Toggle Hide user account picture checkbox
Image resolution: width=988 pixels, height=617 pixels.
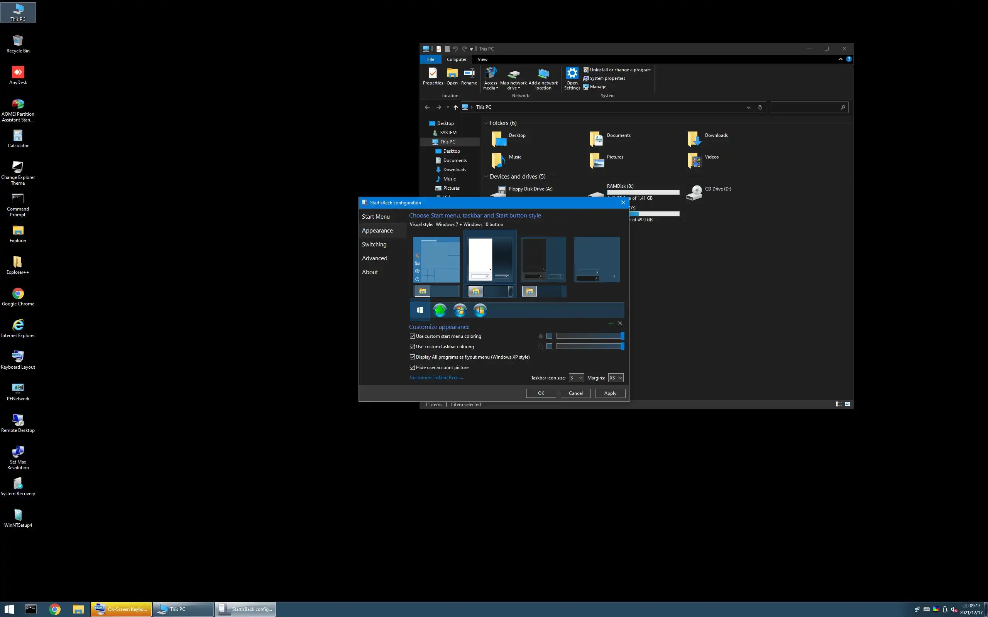[x=412, y=367]
